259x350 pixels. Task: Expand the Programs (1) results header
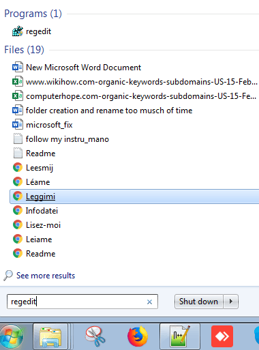pyautogui.click(x=33, y=14)
